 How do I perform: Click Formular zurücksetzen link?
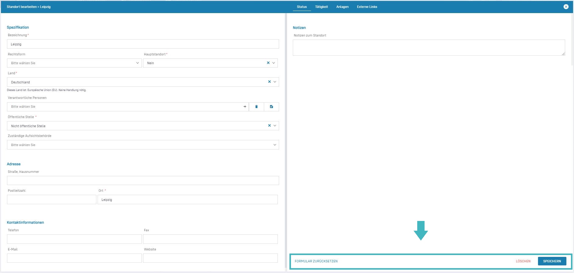coord(316,261)
